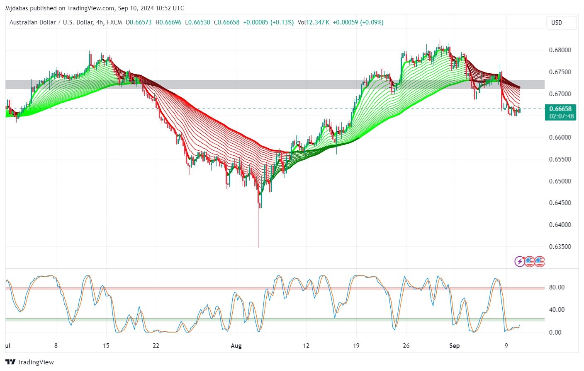Click the 0.00 oscillator axis label
Viewport: 584px width, 371px height.
tap(555, 332)
